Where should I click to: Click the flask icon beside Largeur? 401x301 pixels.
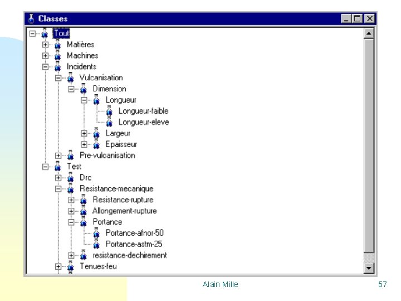click(96, 133)
